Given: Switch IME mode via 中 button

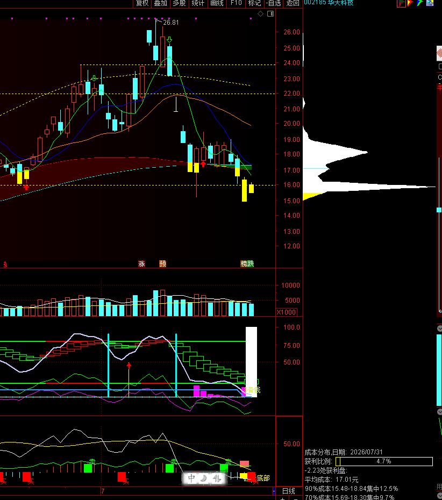Looking at the screenshot, I should (191, 477).
